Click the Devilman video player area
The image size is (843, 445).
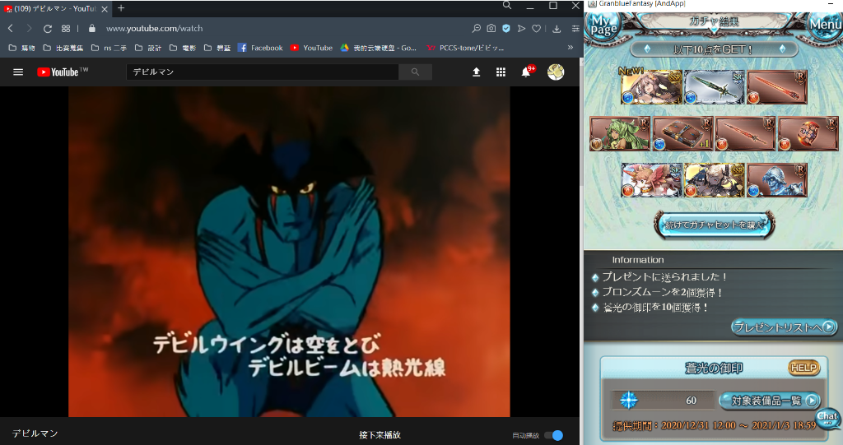point(289,252)
